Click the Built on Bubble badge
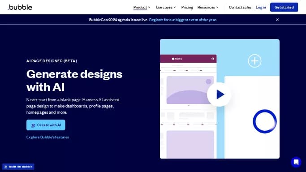 18,167
